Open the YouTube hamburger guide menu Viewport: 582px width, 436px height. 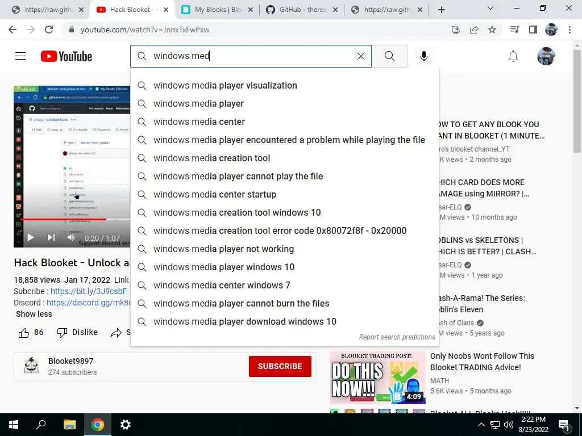point(20,56)
